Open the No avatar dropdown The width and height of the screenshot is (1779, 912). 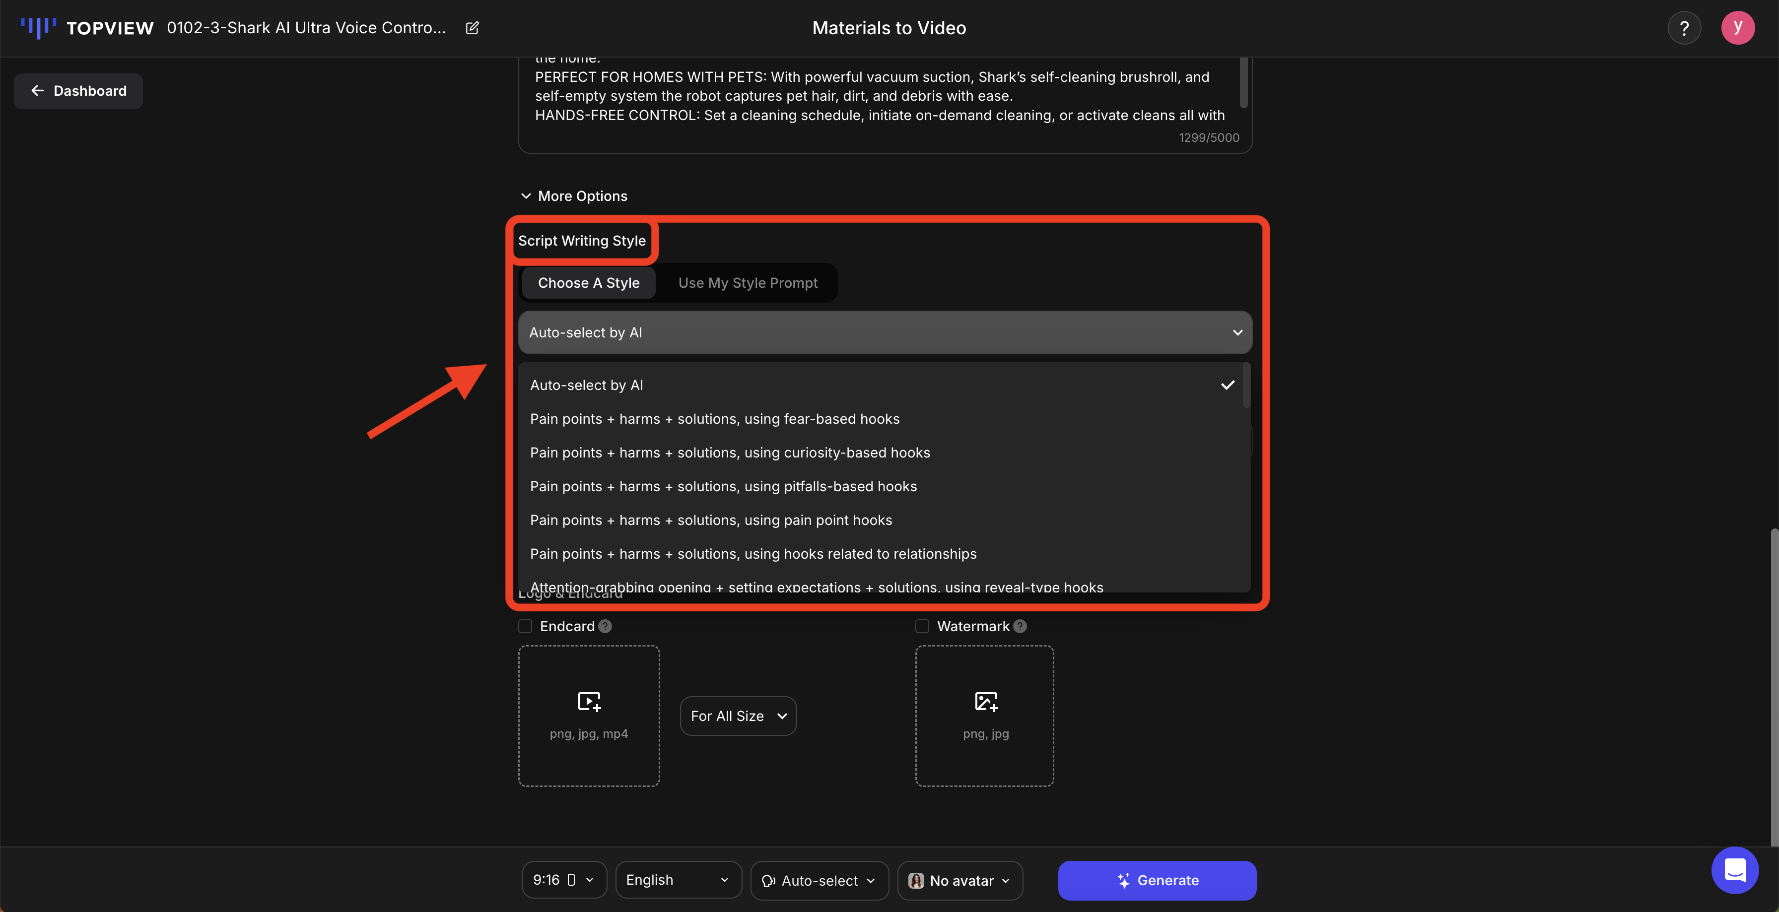[x=960, y=880]
